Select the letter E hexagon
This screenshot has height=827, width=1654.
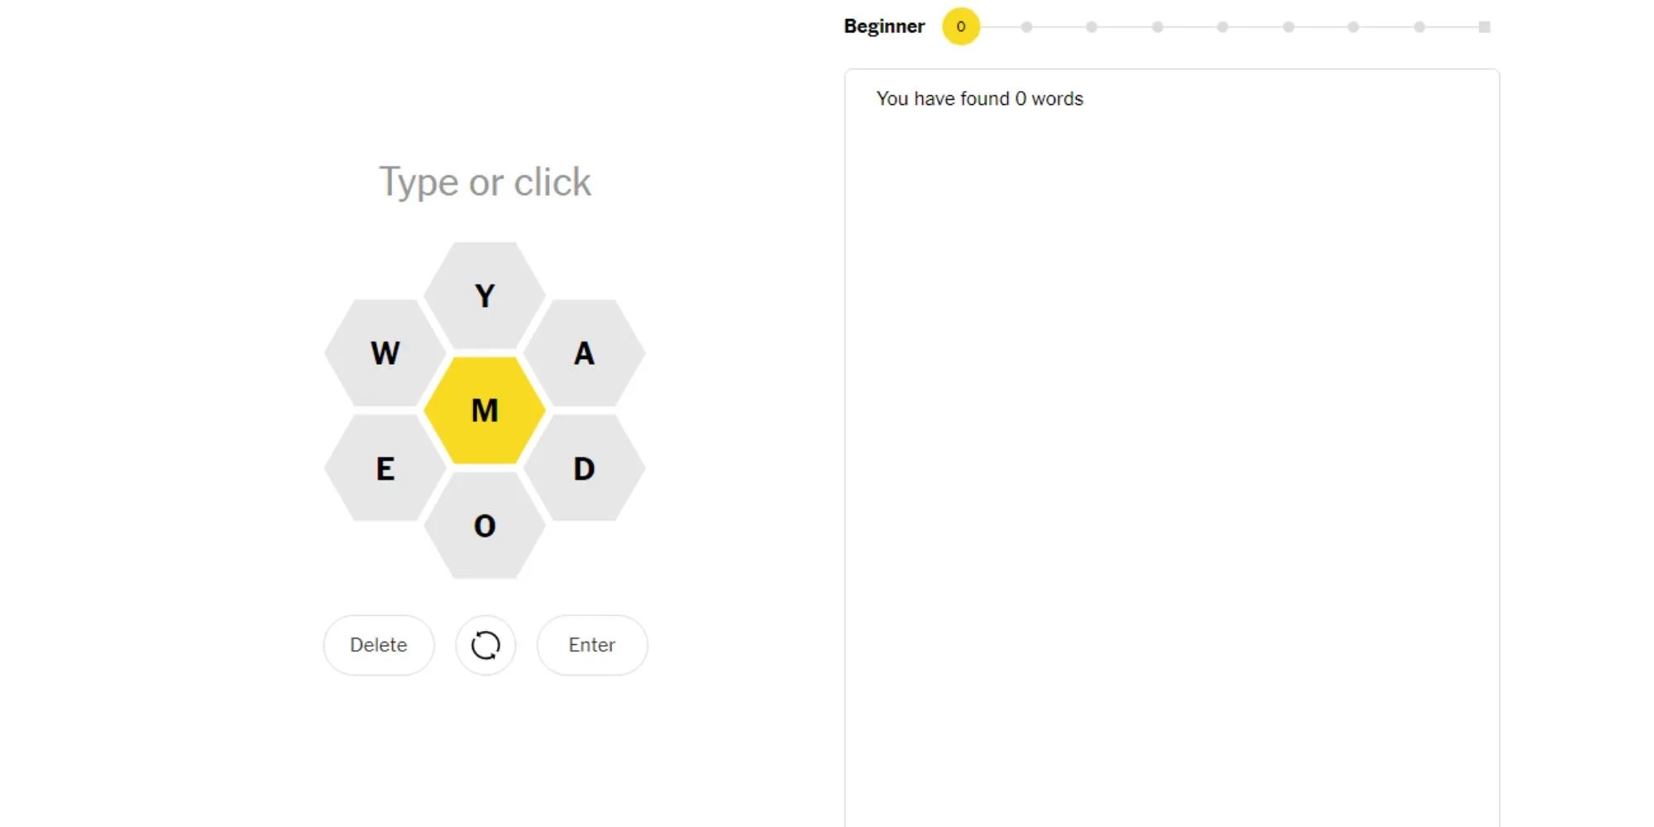pos(385,468)
